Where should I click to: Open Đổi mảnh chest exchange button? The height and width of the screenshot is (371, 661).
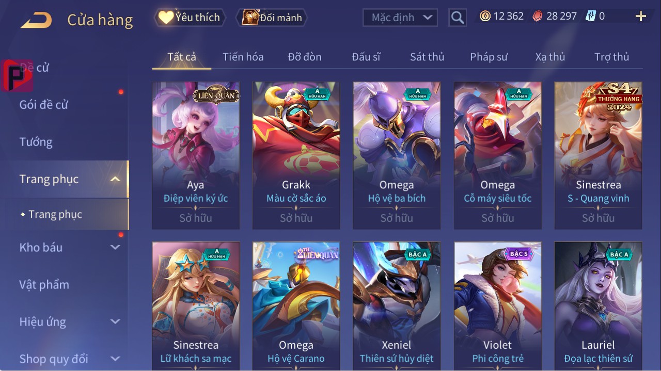[272, 18]
